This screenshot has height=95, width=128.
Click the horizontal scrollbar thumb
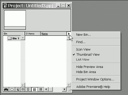point(51,89)
